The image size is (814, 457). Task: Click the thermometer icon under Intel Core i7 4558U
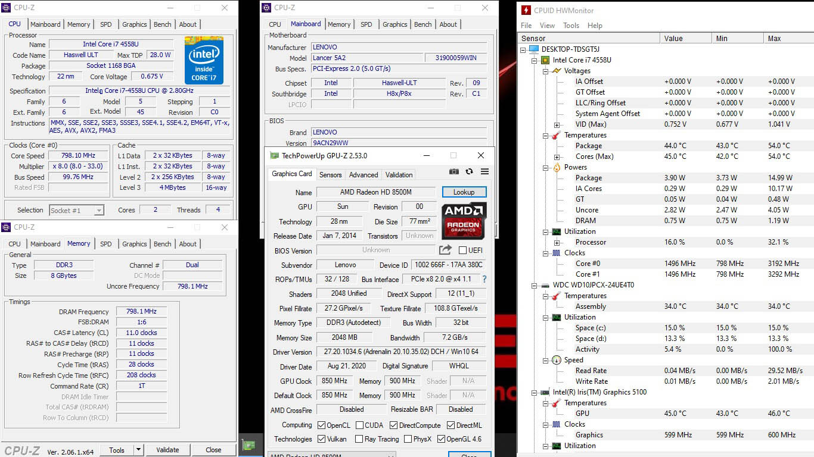557,135
